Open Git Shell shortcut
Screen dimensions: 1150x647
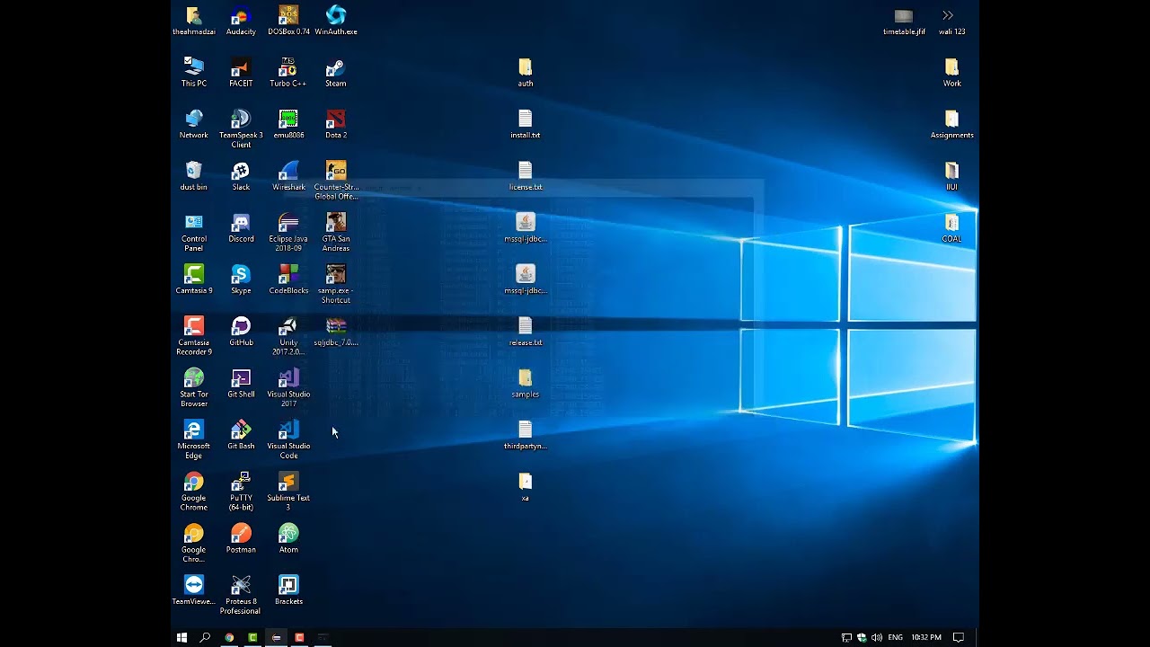click(x=241, y=384)
